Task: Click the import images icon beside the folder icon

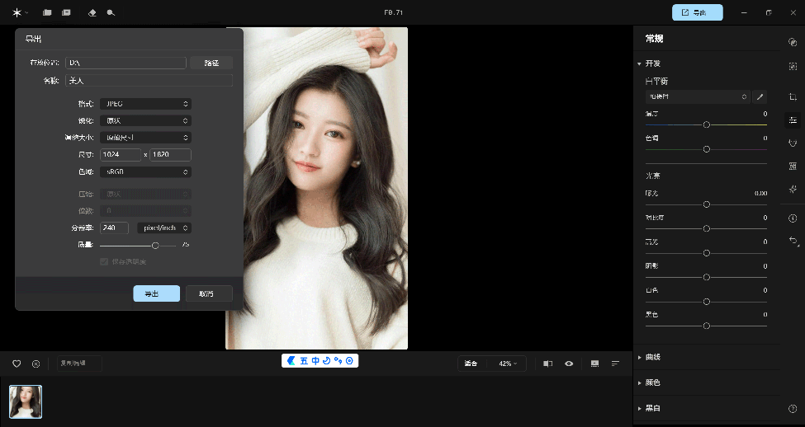Action: (66, 13)
